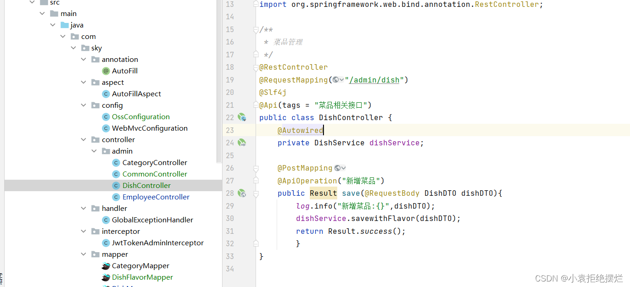This screenshot has height=287, width=630.
Task: Click the @Autowired annotation on line 23
Action: pos(300,131)
